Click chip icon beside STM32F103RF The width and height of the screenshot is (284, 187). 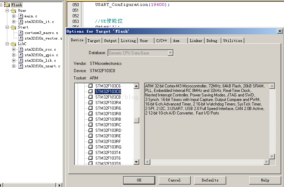tap(90, 141)
